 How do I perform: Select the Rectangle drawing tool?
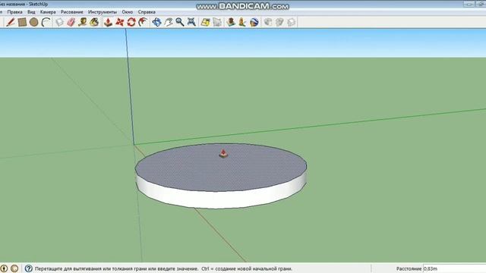point(22,22)
